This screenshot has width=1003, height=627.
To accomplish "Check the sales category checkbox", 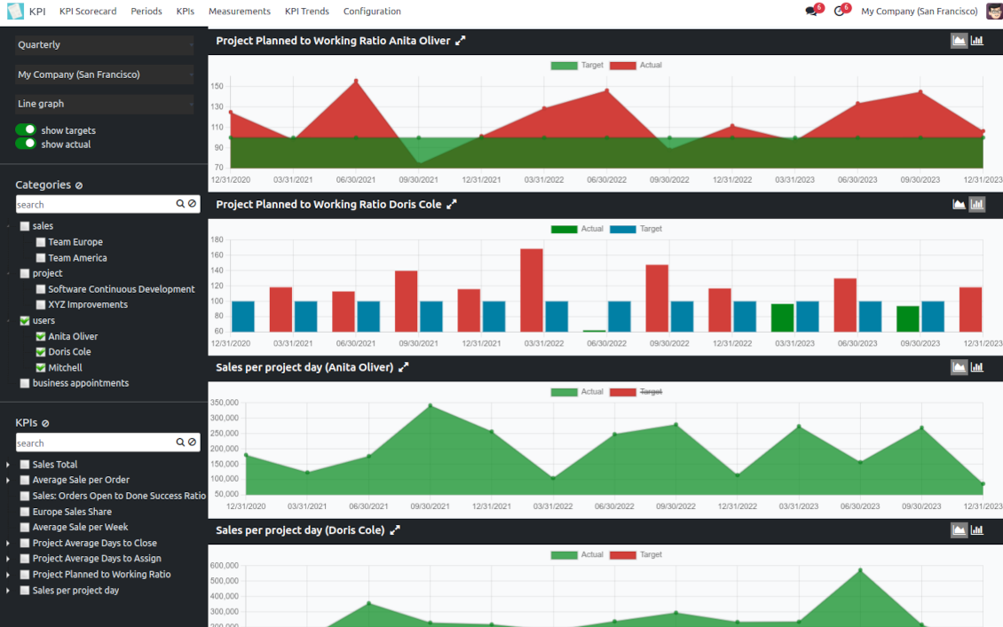I will [x=25, y=226].
